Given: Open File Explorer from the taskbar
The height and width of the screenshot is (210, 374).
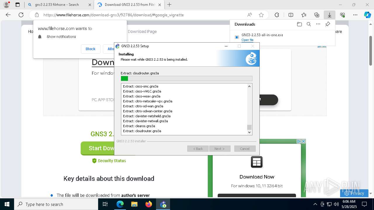Looking at the screenshot, I should [134, 204].
